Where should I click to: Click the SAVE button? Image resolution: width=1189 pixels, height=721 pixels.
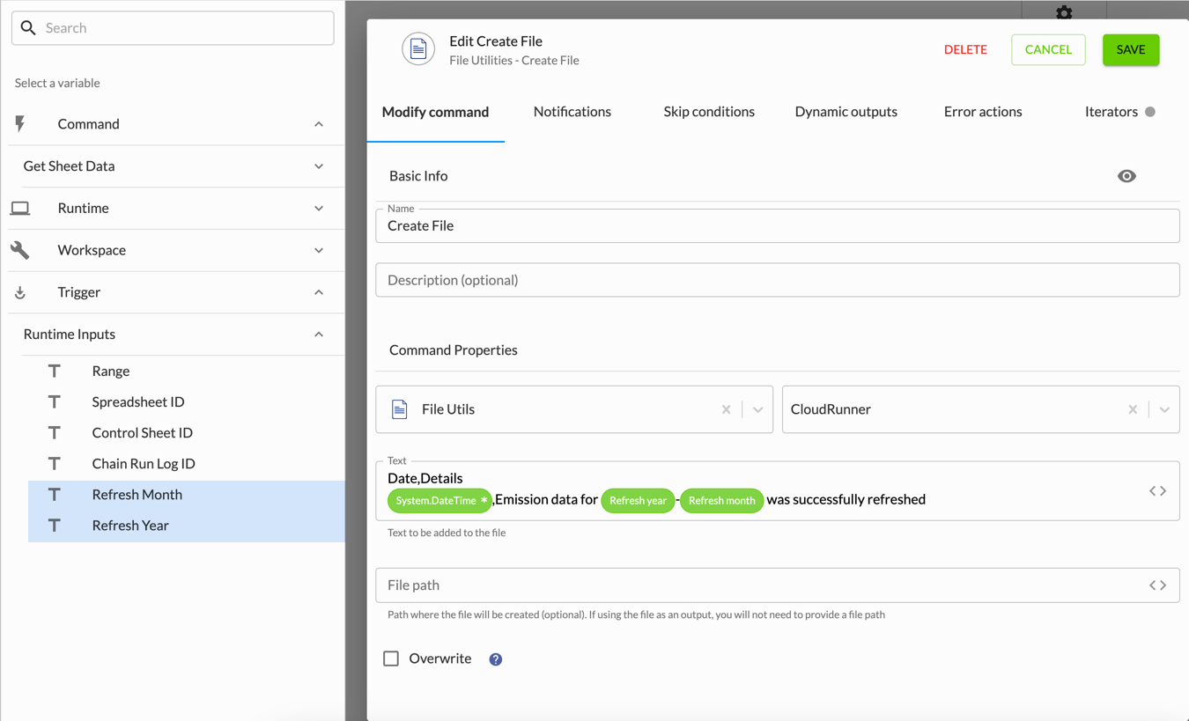pyautogui.click(x=1131, y=49)
